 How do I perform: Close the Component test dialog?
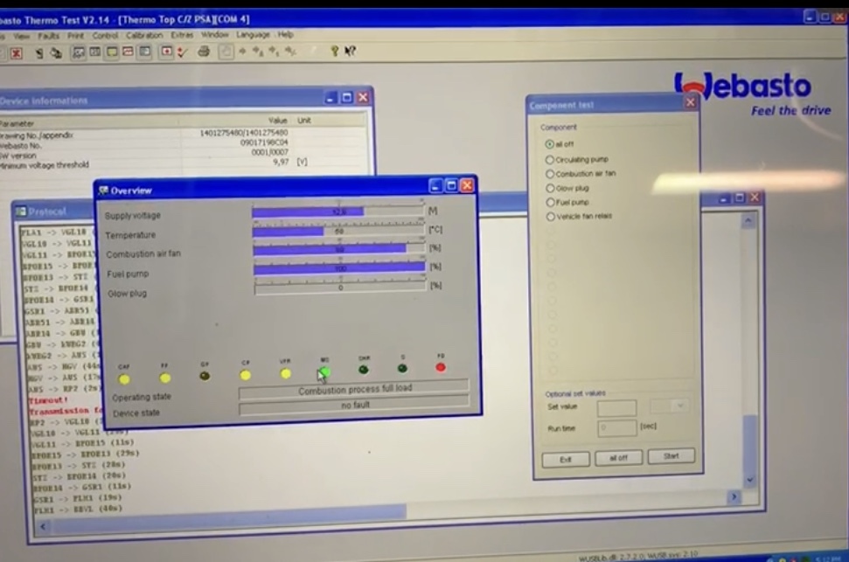(690, 101)
